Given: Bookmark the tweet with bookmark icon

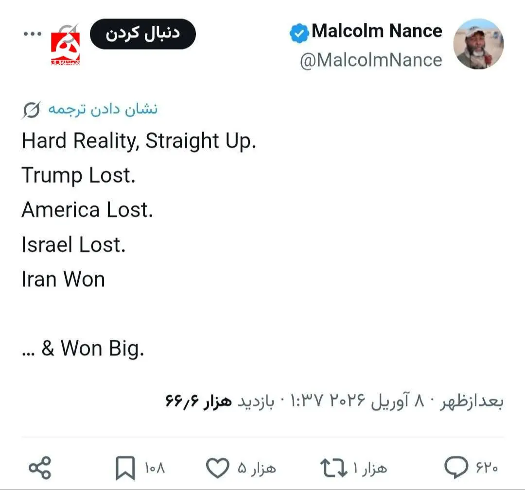Looking at the screenshot, I should coord(125,469).
